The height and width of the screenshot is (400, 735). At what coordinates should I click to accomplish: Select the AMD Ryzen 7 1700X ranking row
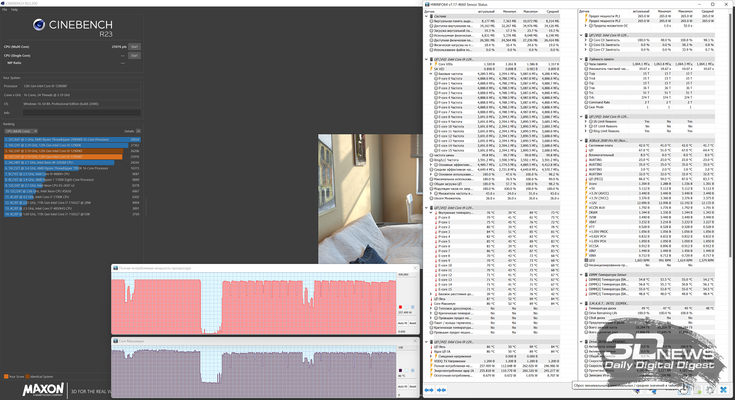pyautogui.click(x=72, y=180)
